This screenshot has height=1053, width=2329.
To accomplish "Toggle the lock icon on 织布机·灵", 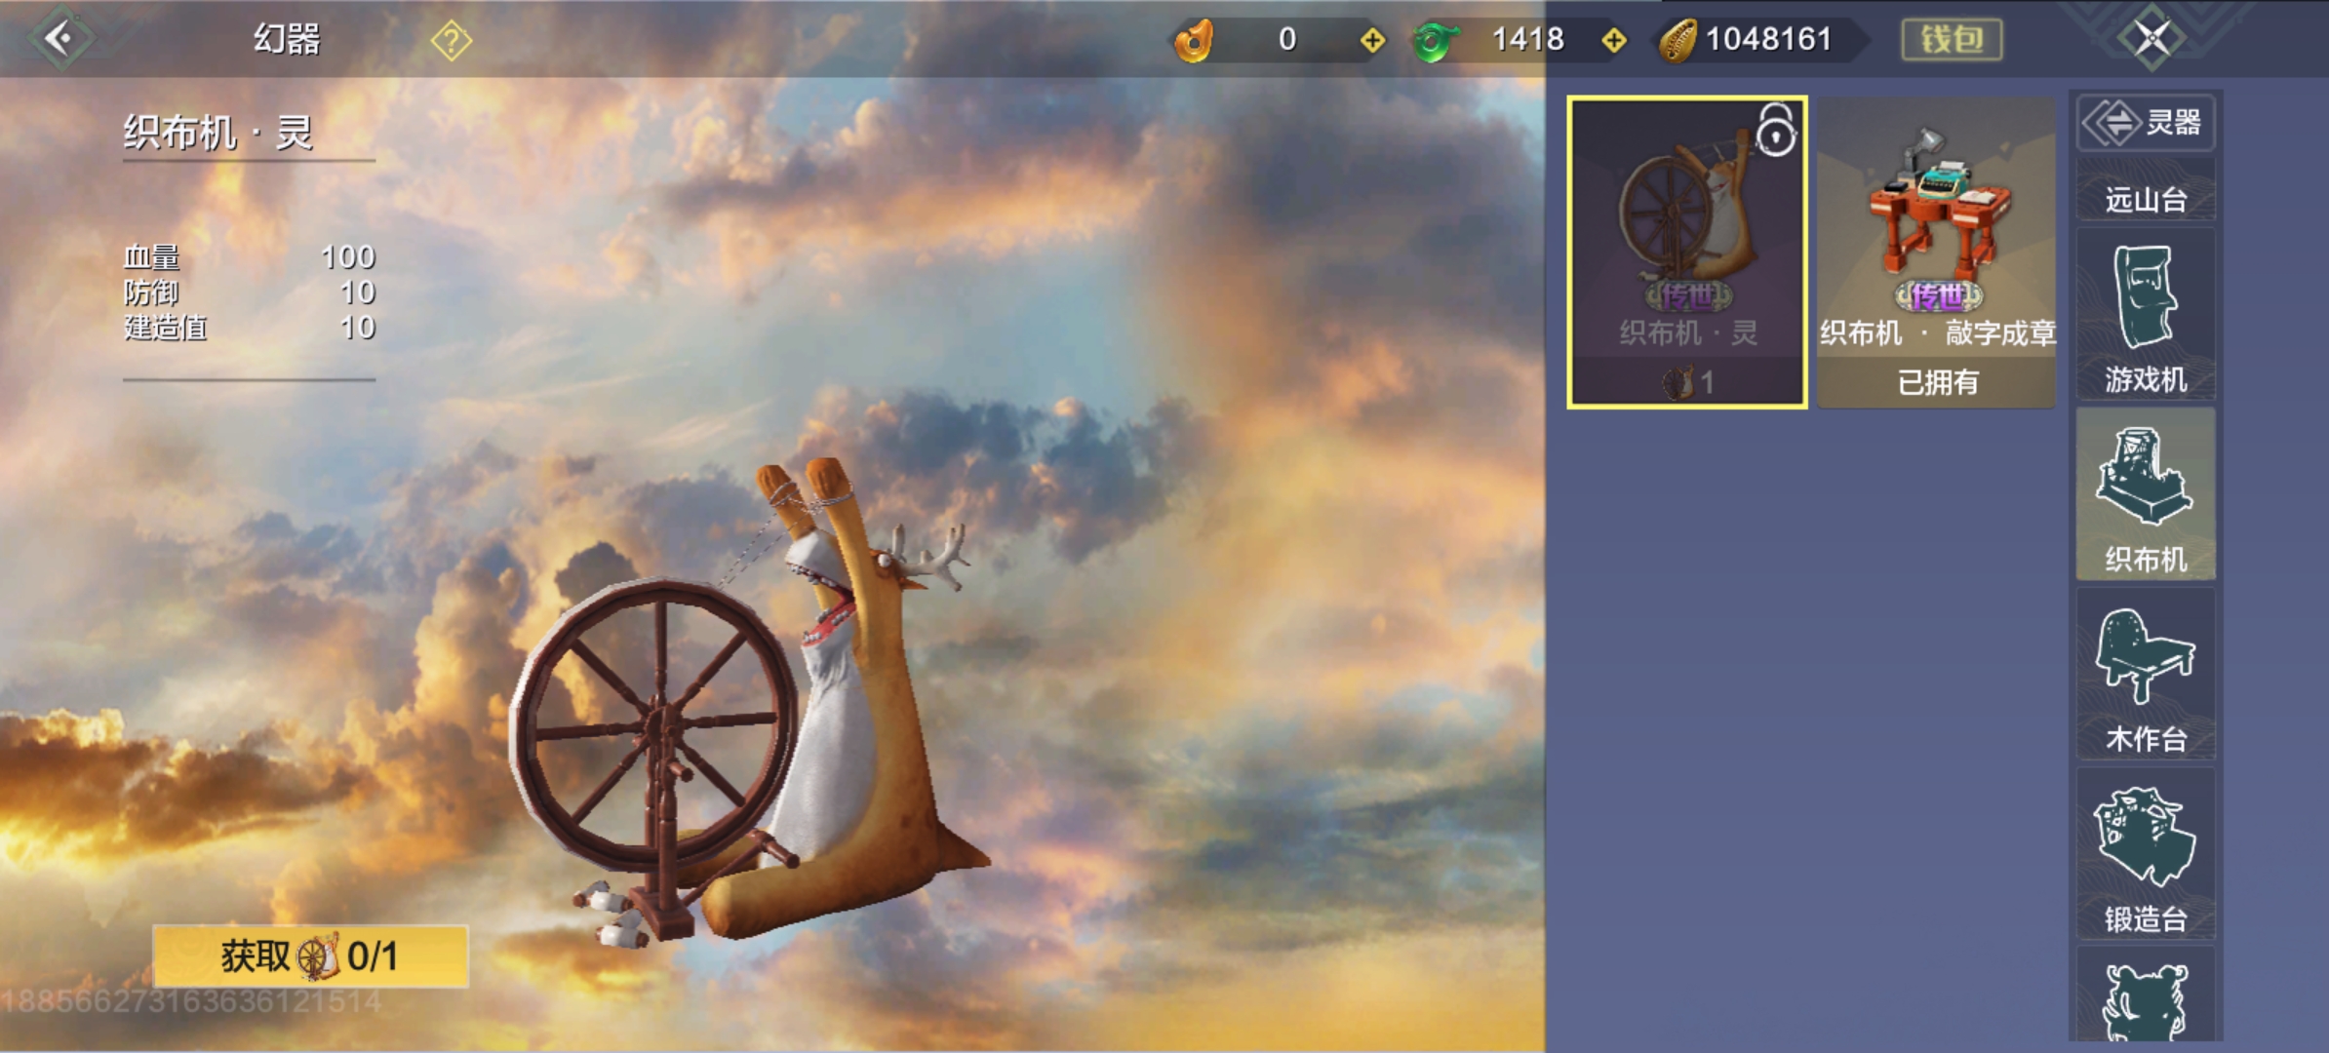I will 1775,131.
